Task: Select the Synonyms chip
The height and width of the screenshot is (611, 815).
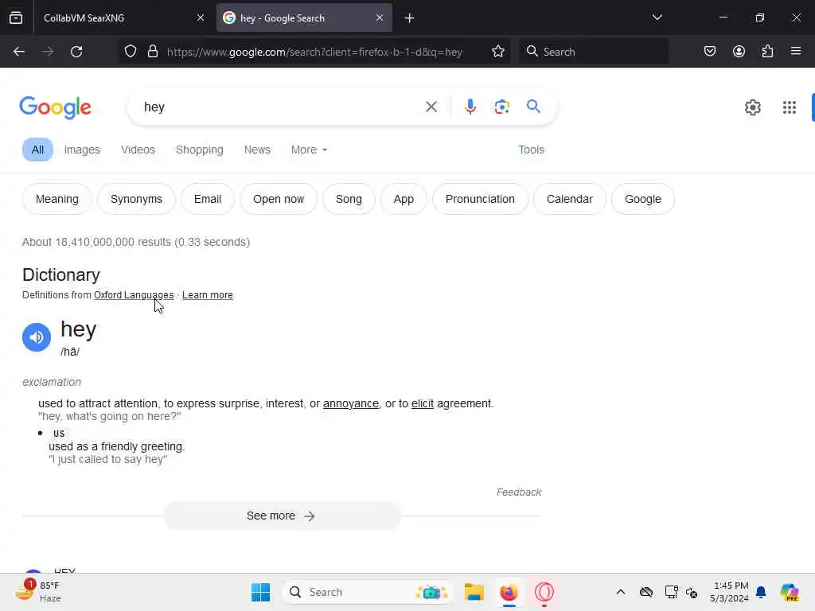Action: tap(136, 199)
